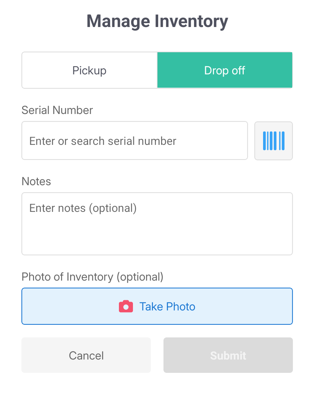
Task: Click the Serial Number field label
Action: click(x=57, y=110)
